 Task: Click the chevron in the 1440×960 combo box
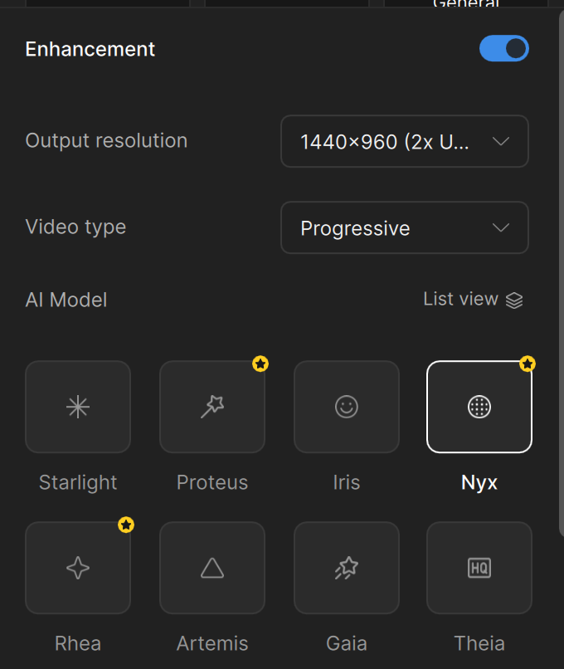point(501,141)
